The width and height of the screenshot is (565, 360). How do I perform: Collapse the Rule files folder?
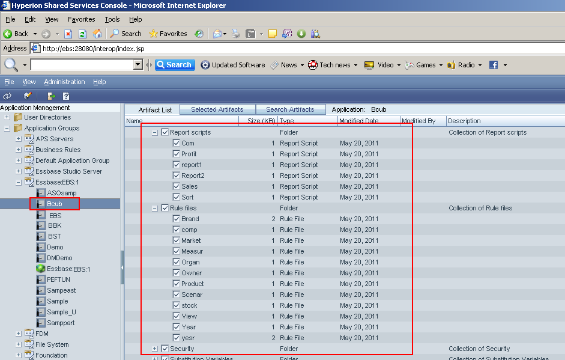pos(155,207)
